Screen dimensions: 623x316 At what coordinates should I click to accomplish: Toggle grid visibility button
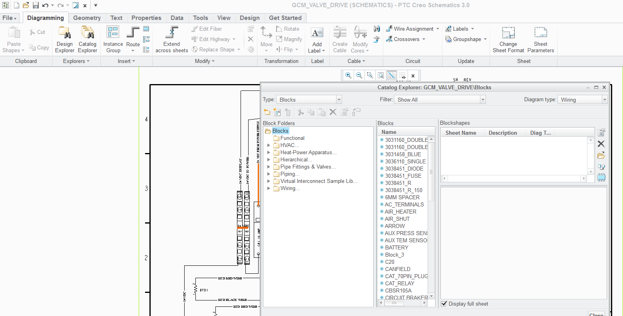click(402, 75)
